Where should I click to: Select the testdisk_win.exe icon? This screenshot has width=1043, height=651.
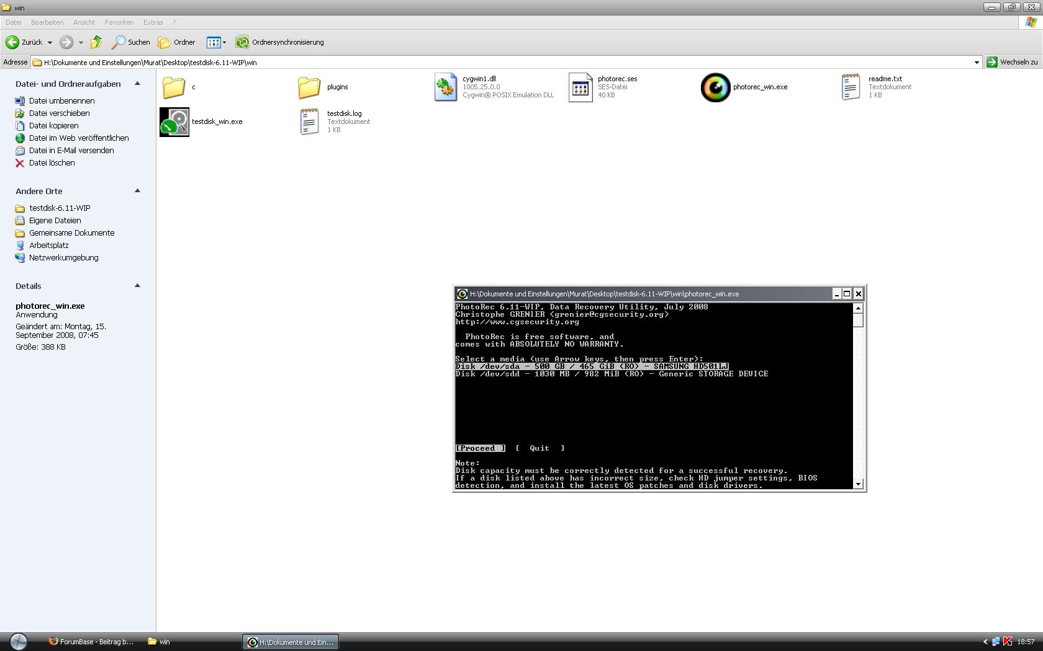coord(174,122)
